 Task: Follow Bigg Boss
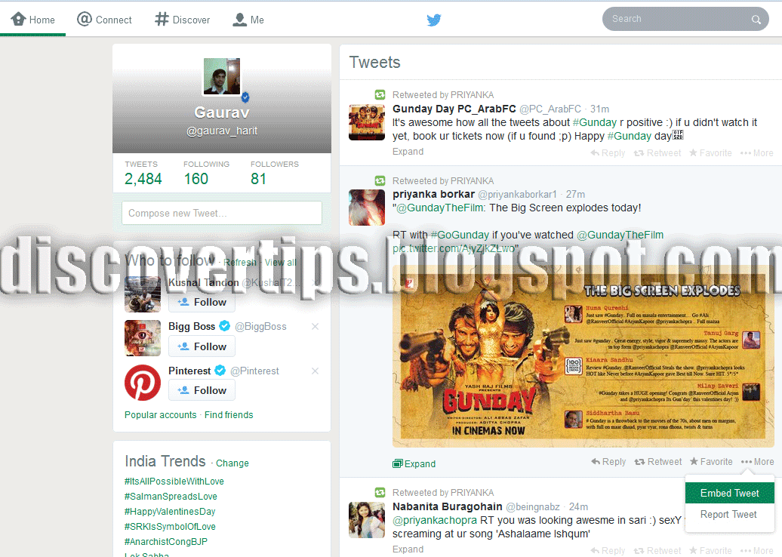tap(202, 346)
